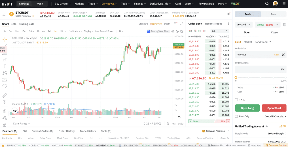Open order book more options dots
This screenshot has width=288, height=147.
tap(228, 24)
